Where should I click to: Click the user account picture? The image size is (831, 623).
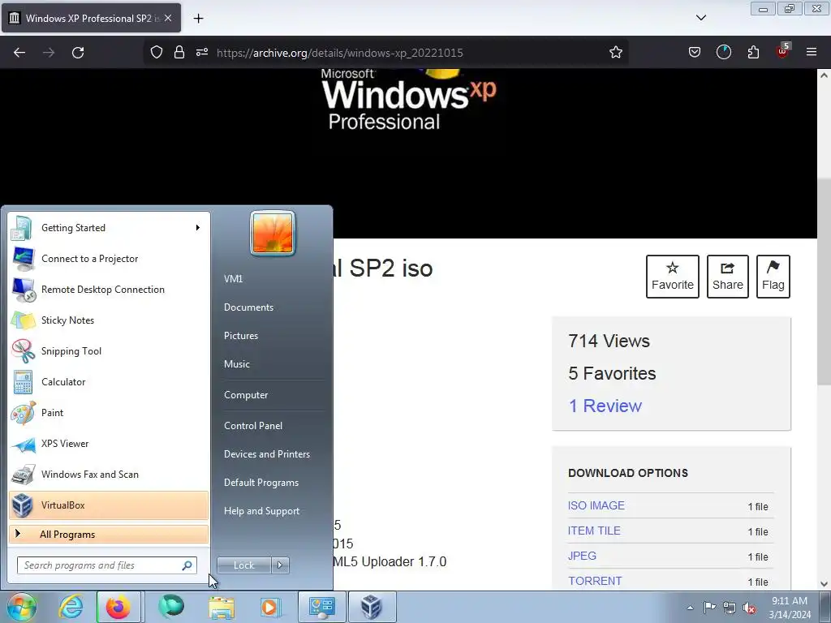(273, 233)
